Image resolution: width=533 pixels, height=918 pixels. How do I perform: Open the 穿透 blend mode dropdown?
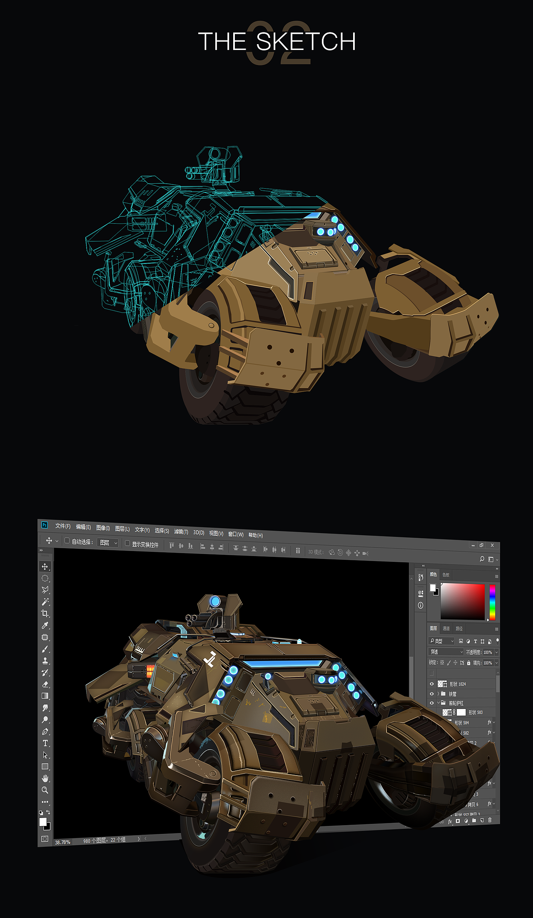446,652
